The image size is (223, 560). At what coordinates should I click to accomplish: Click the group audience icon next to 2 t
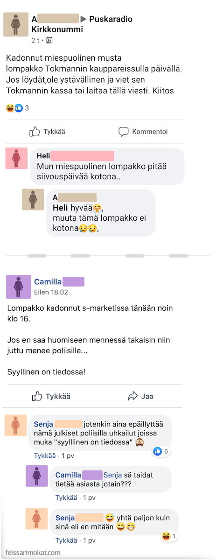(49, 41)
